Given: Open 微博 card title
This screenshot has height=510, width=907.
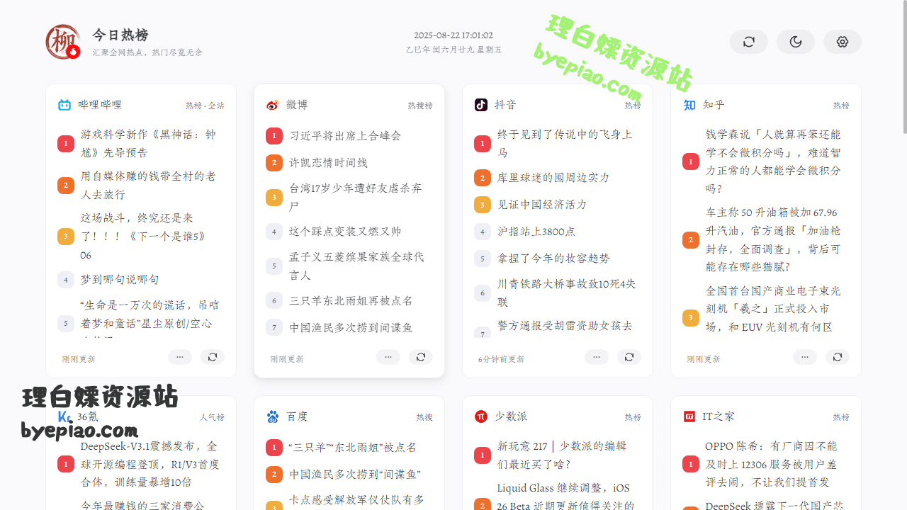Looking at the screenshot, I should point(297,105).
